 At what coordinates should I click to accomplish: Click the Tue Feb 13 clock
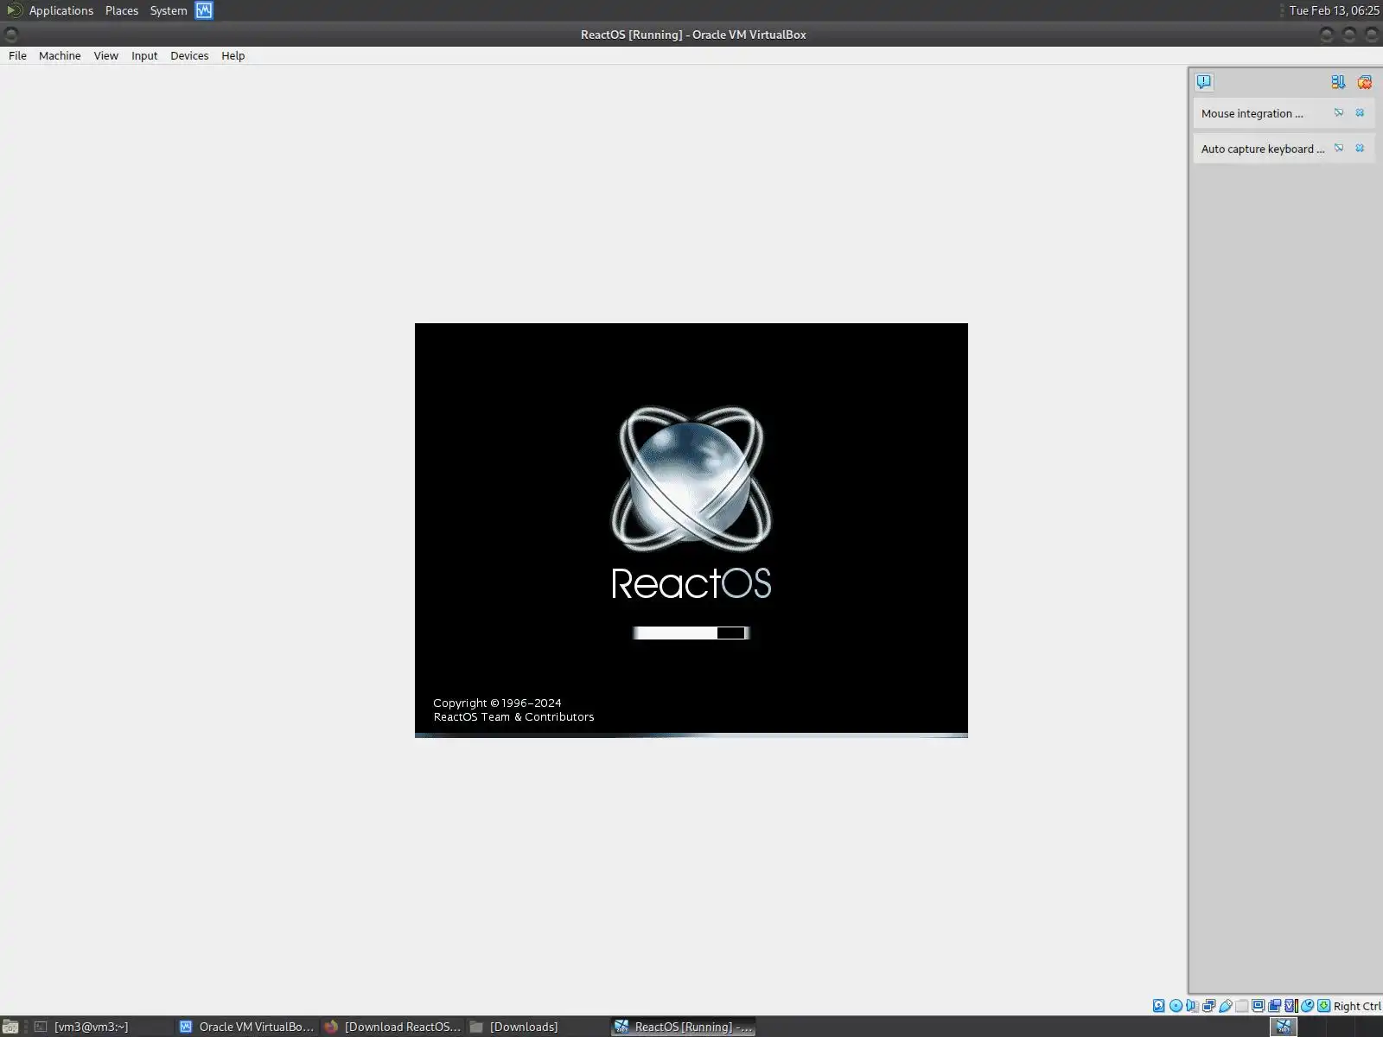[x=1334, y=10]
